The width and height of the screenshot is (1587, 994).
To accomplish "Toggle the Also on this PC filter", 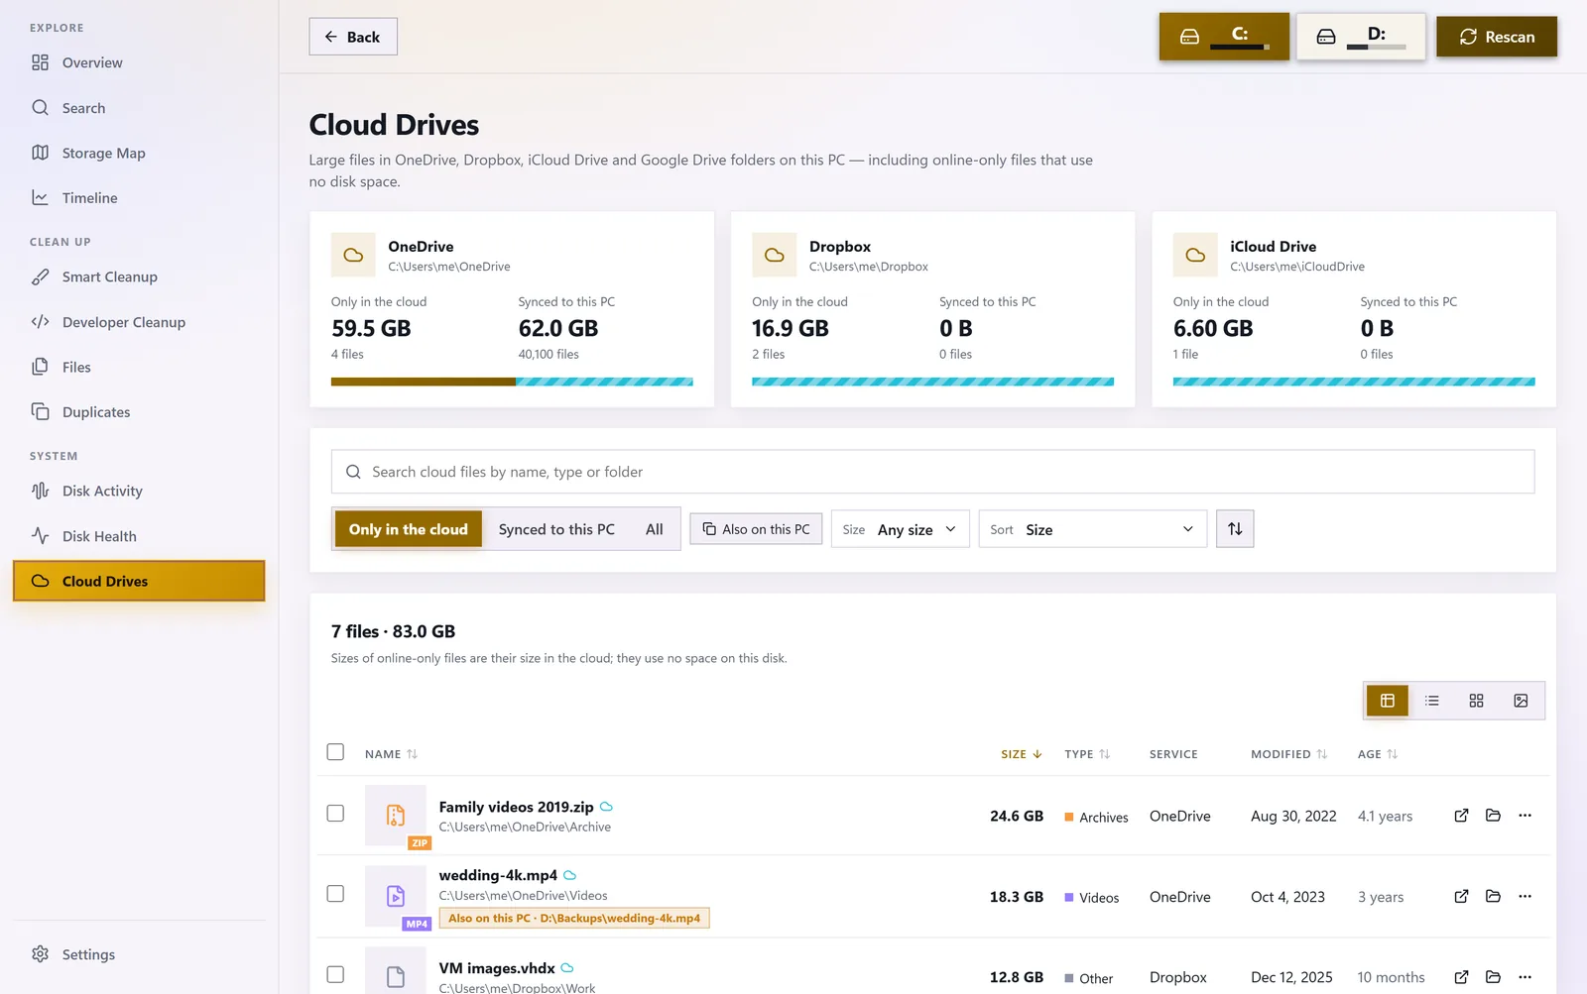I will click(756, 529).
